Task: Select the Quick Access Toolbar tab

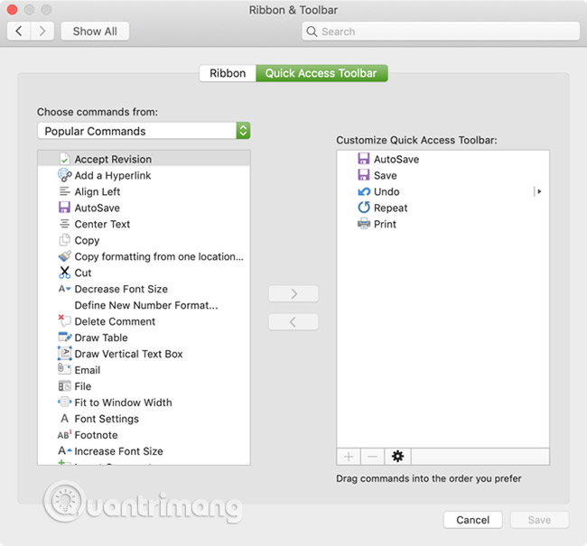Action: point(321,73)
